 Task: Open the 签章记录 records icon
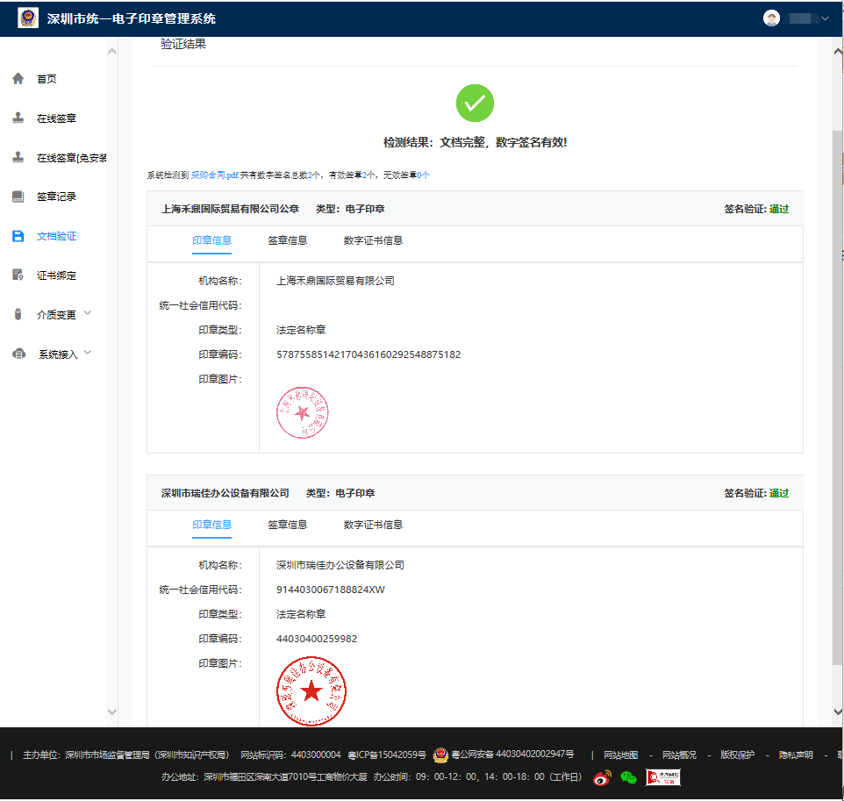pyautogui.click(x=18, y=197)
